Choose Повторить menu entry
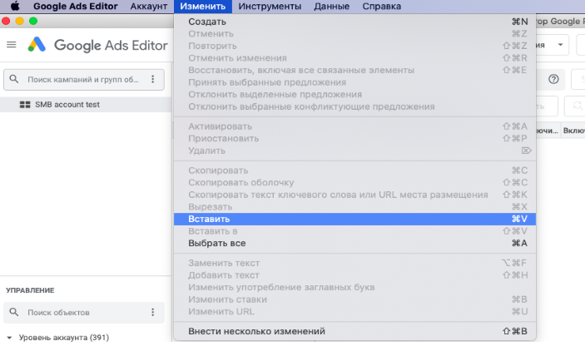Screen dimensions: 585x351 click(354, 46)
